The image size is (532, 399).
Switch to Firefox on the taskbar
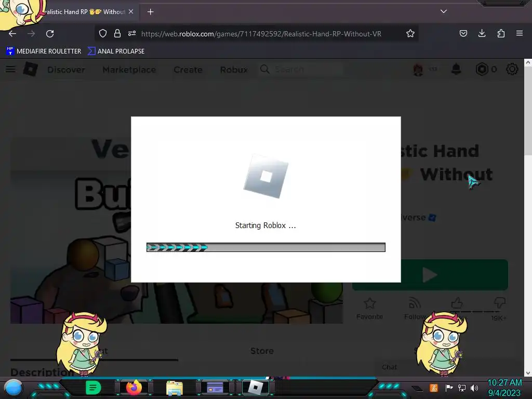134,388
